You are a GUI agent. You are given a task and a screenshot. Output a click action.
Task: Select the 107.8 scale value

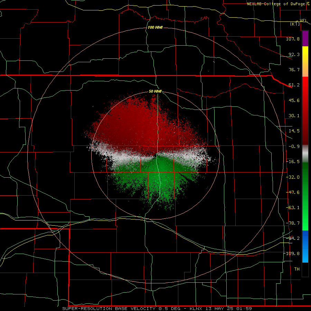coord(293,39)
